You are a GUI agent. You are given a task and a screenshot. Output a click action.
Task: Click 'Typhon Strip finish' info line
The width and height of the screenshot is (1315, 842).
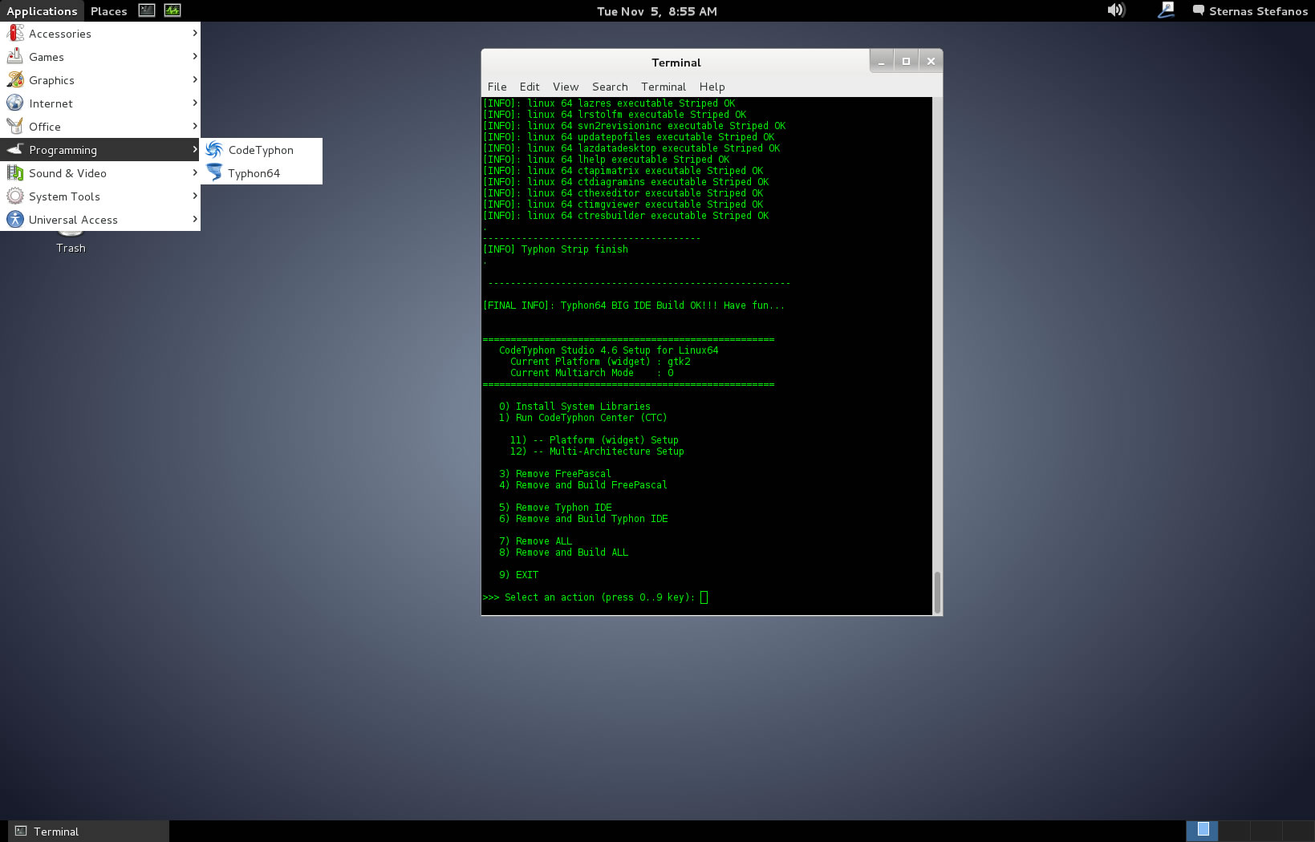tap(555, 249)
